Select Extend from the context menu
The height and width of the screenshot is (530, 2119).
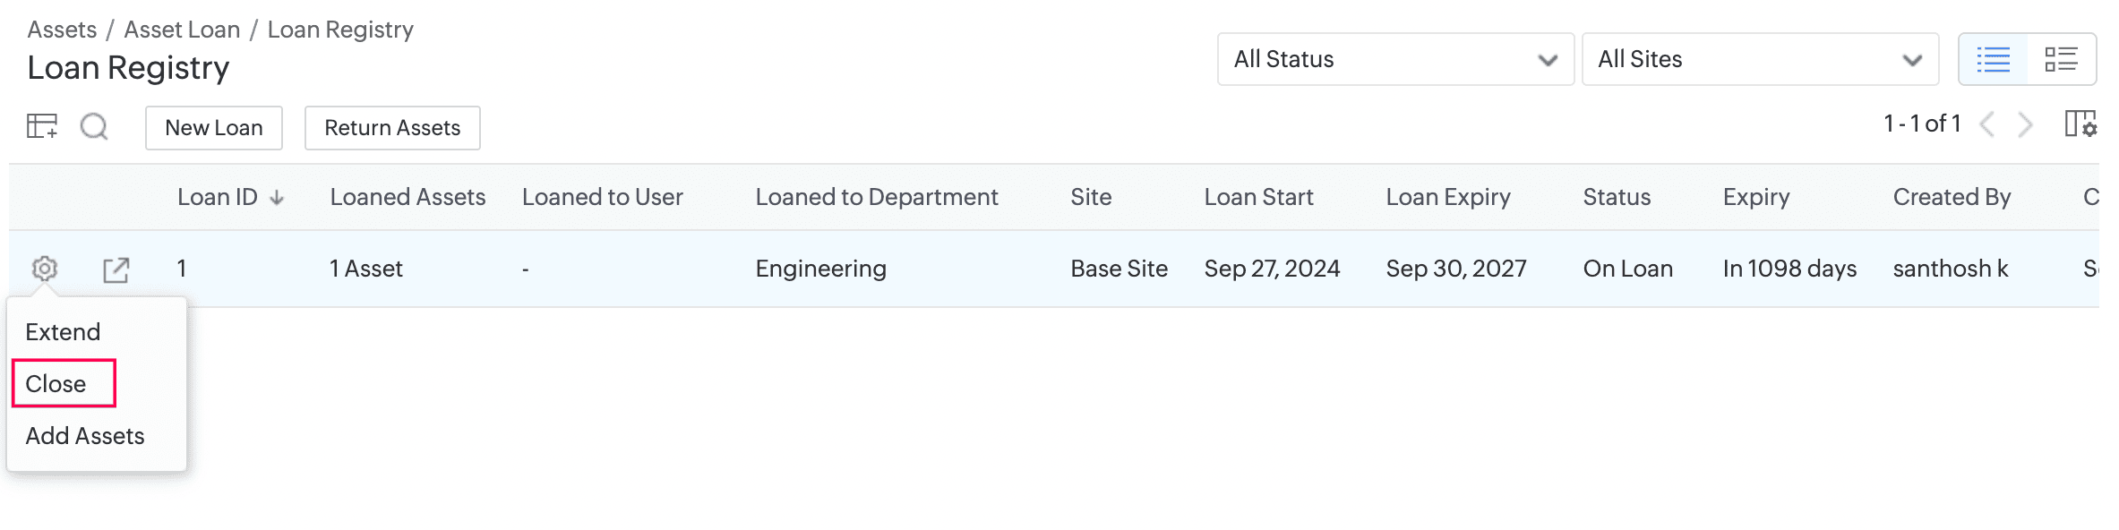coord(63,332)
